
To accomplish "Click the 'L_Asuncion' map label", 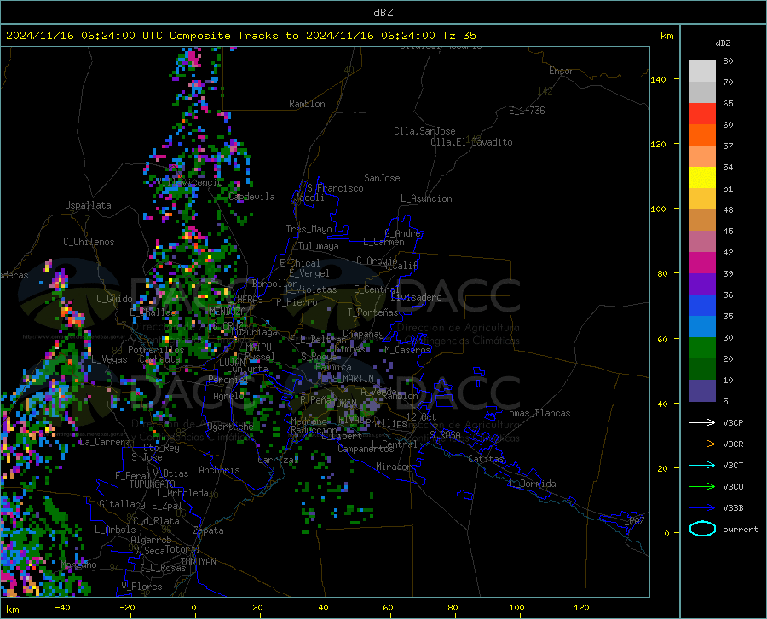I will click(426, 198).
